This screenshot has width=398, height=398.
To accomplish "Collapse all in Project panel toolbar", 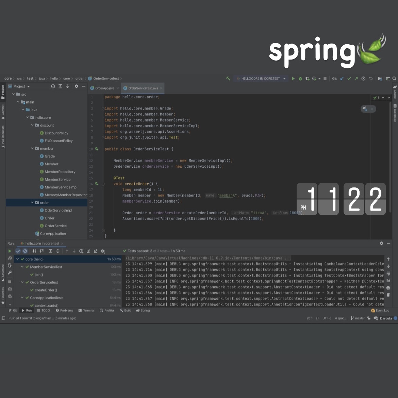I will point(67,86).
